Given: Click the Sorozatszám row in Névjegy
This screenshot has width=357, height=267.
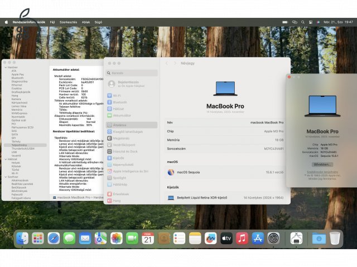Looking at the screenshot, I should (x=225, y=149).
